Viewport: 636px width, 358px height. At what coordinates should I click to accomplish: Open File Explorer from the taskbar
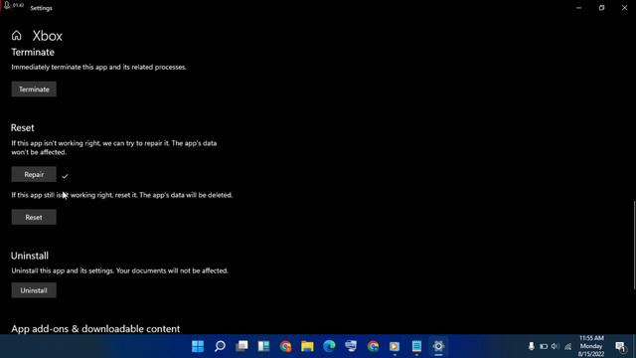307,346
